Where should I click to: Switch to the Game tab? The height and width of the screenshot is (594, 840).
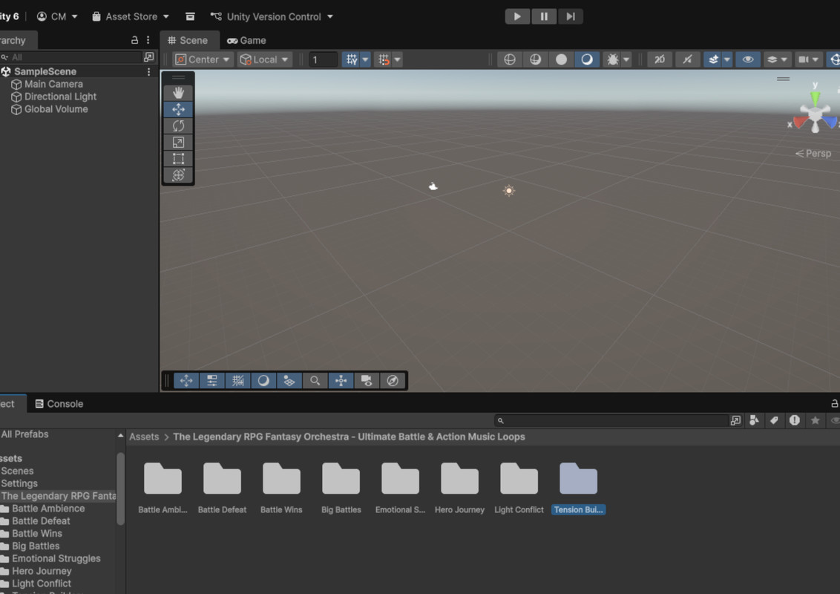[247, 40]
